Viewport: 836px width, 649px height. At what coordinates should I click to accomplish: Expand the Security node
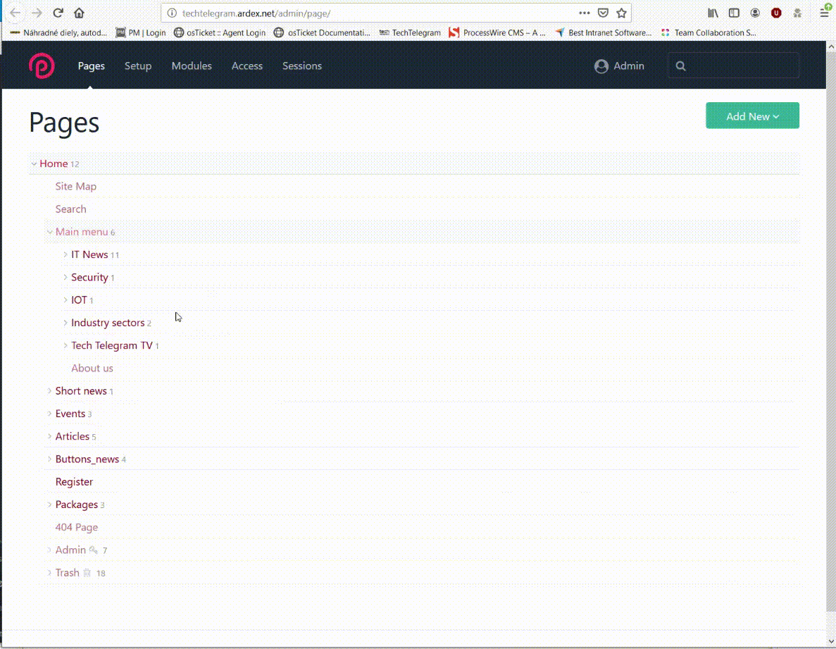click(65, 278)
